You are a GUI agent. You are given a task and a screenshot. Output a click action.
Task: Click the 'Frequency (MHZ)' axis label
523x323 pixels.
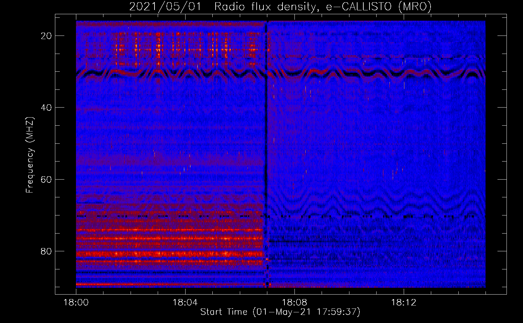click(30, 155)
